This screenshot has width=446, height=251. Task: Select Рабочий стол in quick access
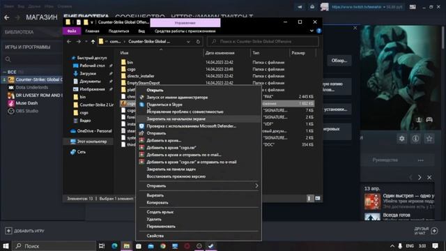(x=92, y=66)
